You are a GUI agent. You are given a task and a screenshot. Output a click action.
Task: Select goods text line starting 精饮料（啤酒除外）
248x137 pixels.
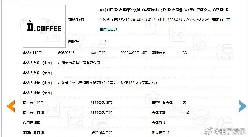tap(161, 20)
